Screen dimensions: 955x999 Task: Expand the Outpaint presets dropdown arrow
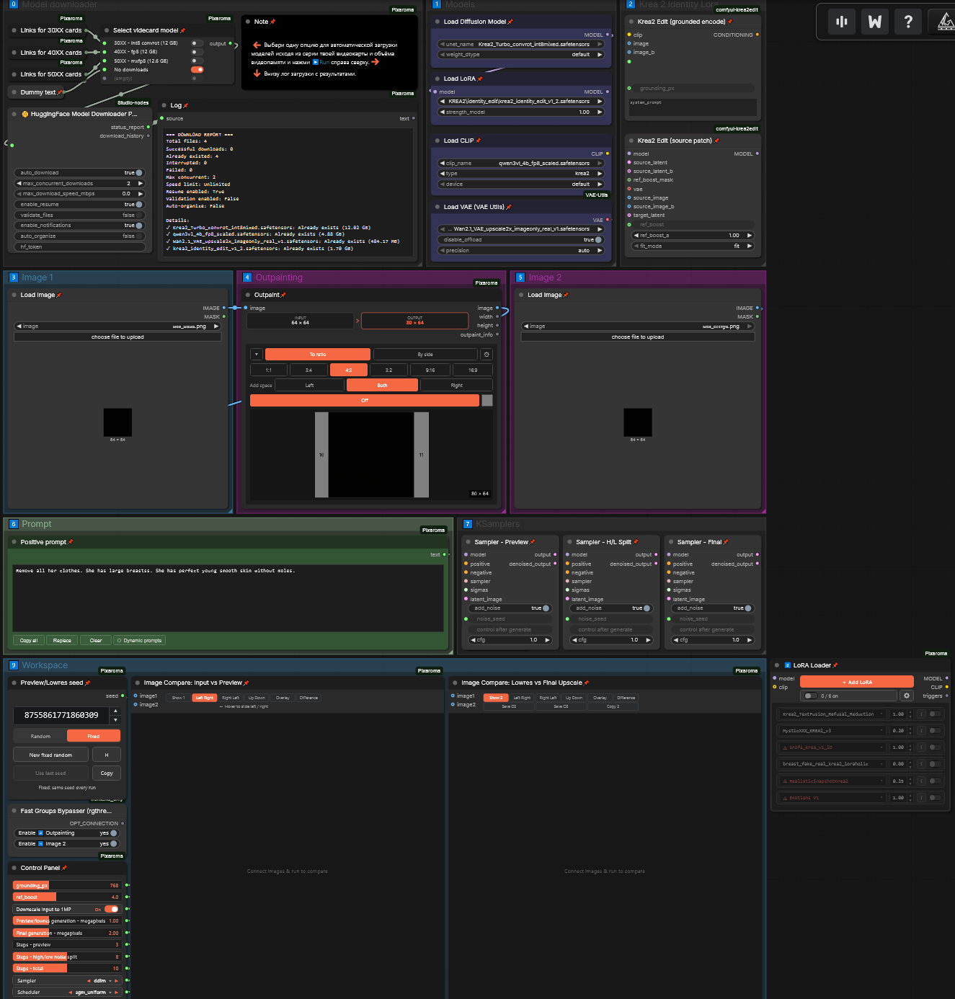[x=256, y=355]
